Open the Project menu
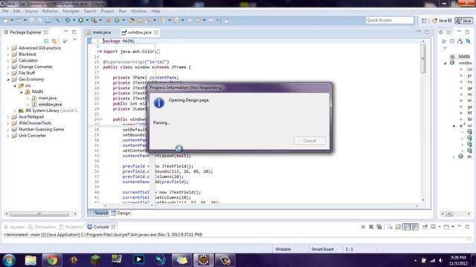476x267 pixels. (107, 11)
